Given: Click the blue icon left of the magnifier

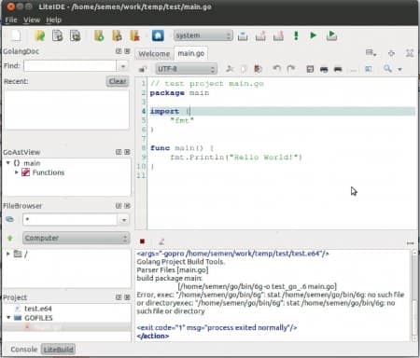Looking at the screenshot, I should [369, 69].
